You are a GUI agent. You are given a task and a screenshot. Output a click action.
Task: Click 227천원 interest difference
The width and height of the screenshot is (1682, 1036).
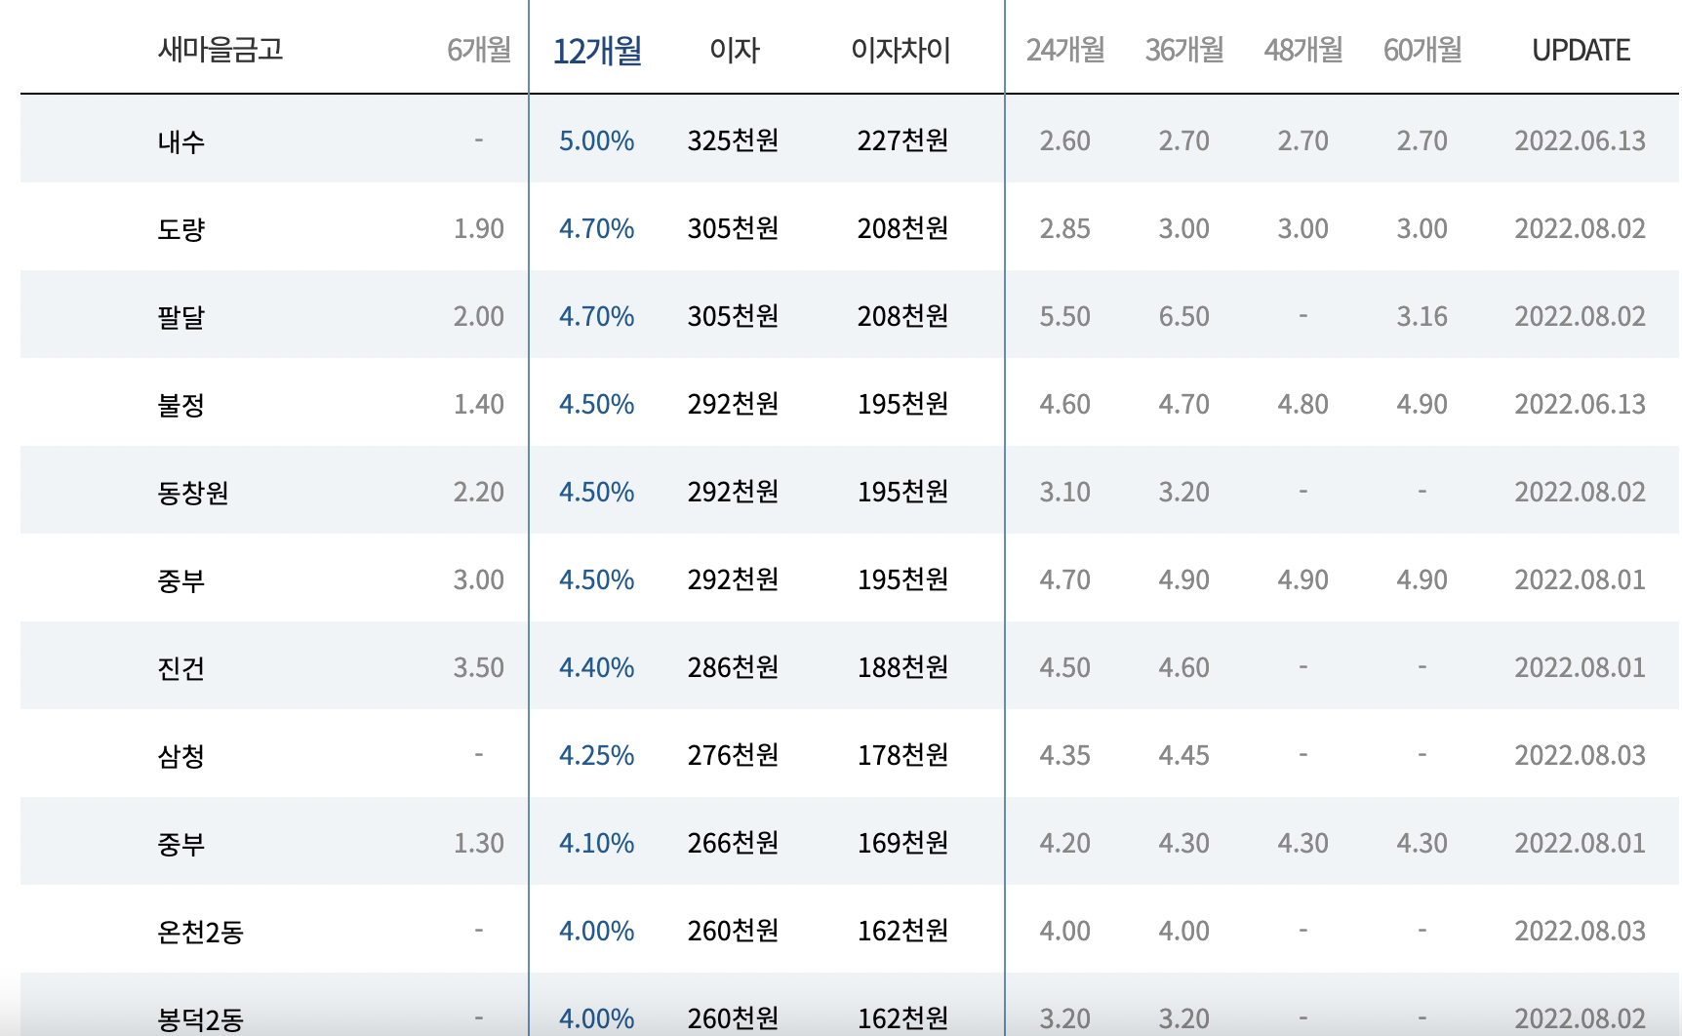pos(902,140)
